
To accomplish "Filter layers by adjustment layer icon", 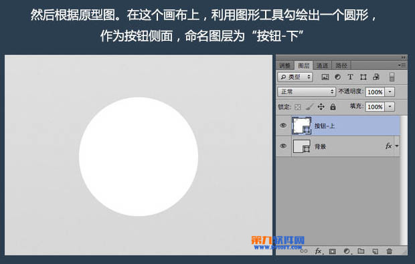I will pyautogui.click(x=338, y=77).
